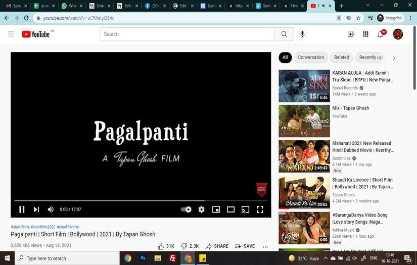Open the Aditya Music channel link

pos(343,230)
